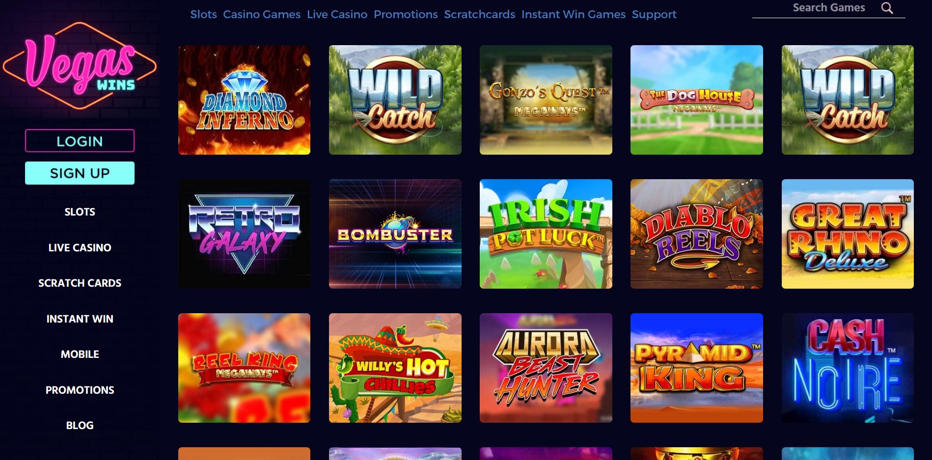Open the Vegas Wins logo
The height and width of the screenshot is (460, 932).
click(x=80, y=65)
